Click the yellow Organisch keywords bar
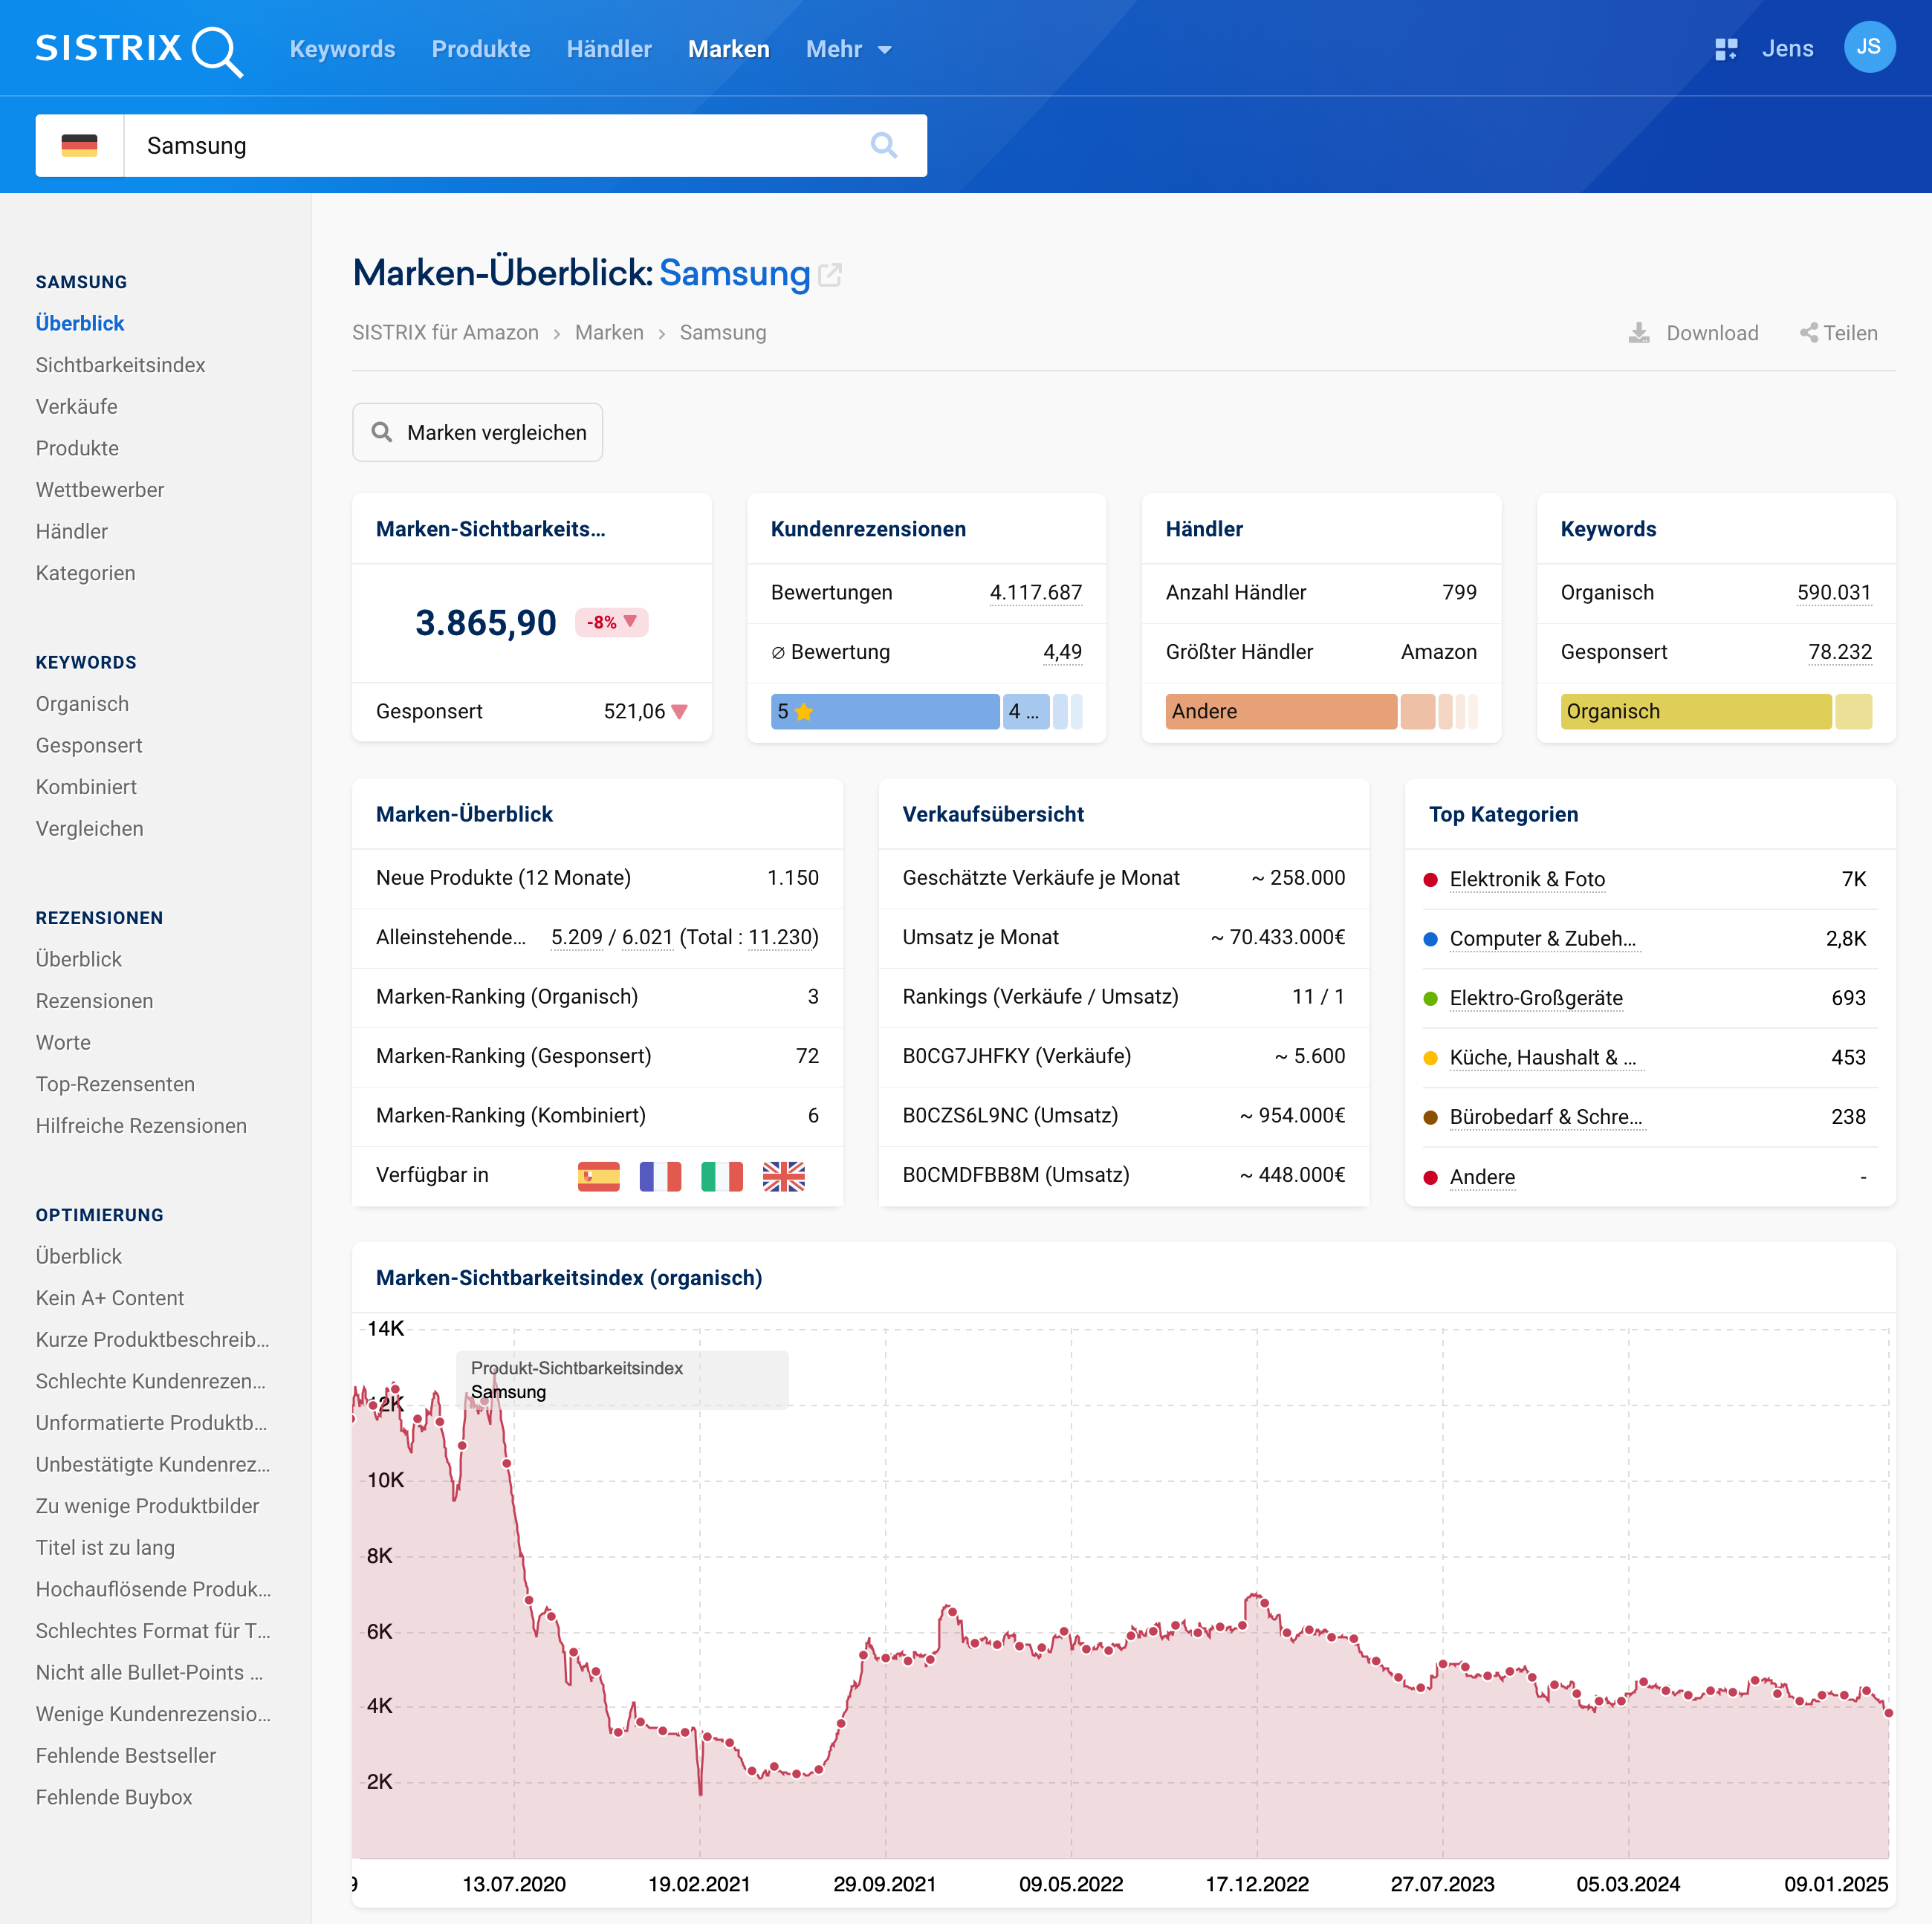The height and width of the screenshot is (1924, 1932). [x=1696, y=712]
